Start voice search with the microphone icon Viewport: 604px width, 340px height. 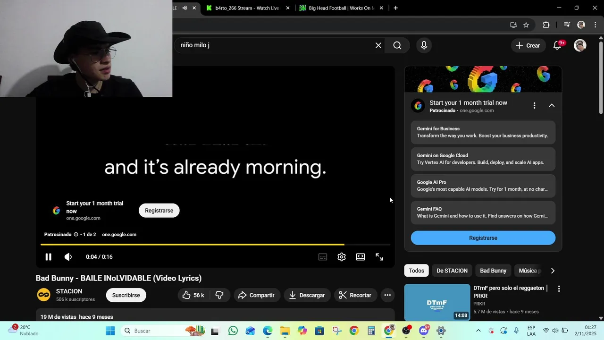[424, 45]
